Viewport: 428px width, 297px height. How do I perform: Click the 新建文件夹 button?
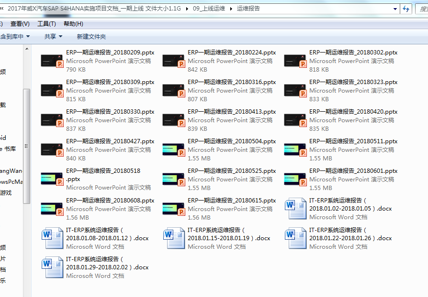tap(91, 36)
